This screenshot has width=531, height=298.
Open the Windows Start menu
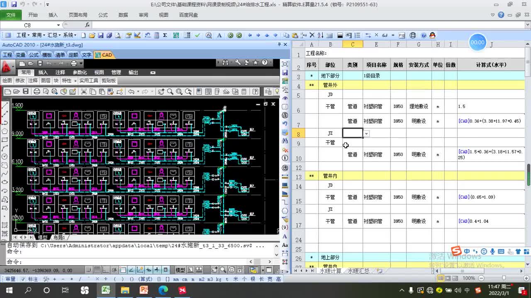pyautogui.click(x=9, y=290)
